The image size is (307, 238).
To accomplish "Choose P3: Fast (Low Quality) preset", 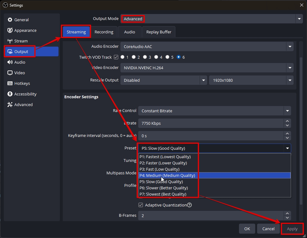I will point(215,169).
